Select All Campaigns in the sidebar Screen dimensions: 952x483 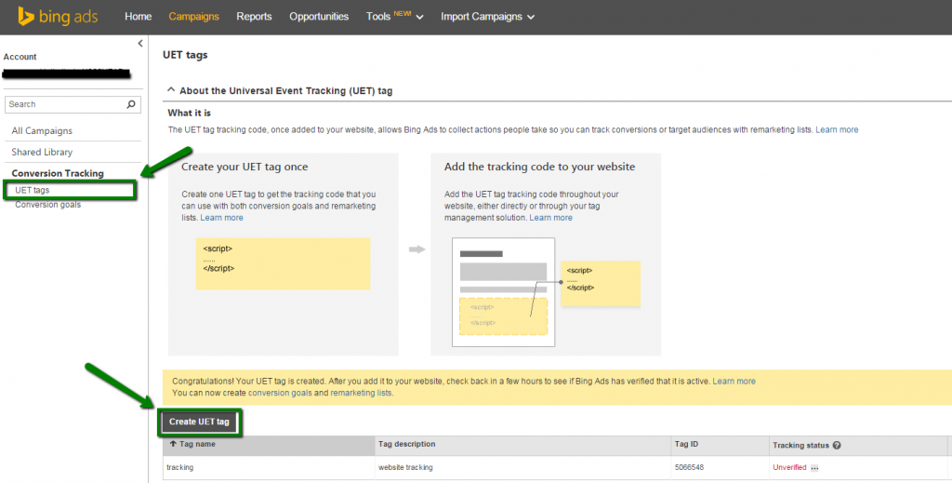[42, 131]
